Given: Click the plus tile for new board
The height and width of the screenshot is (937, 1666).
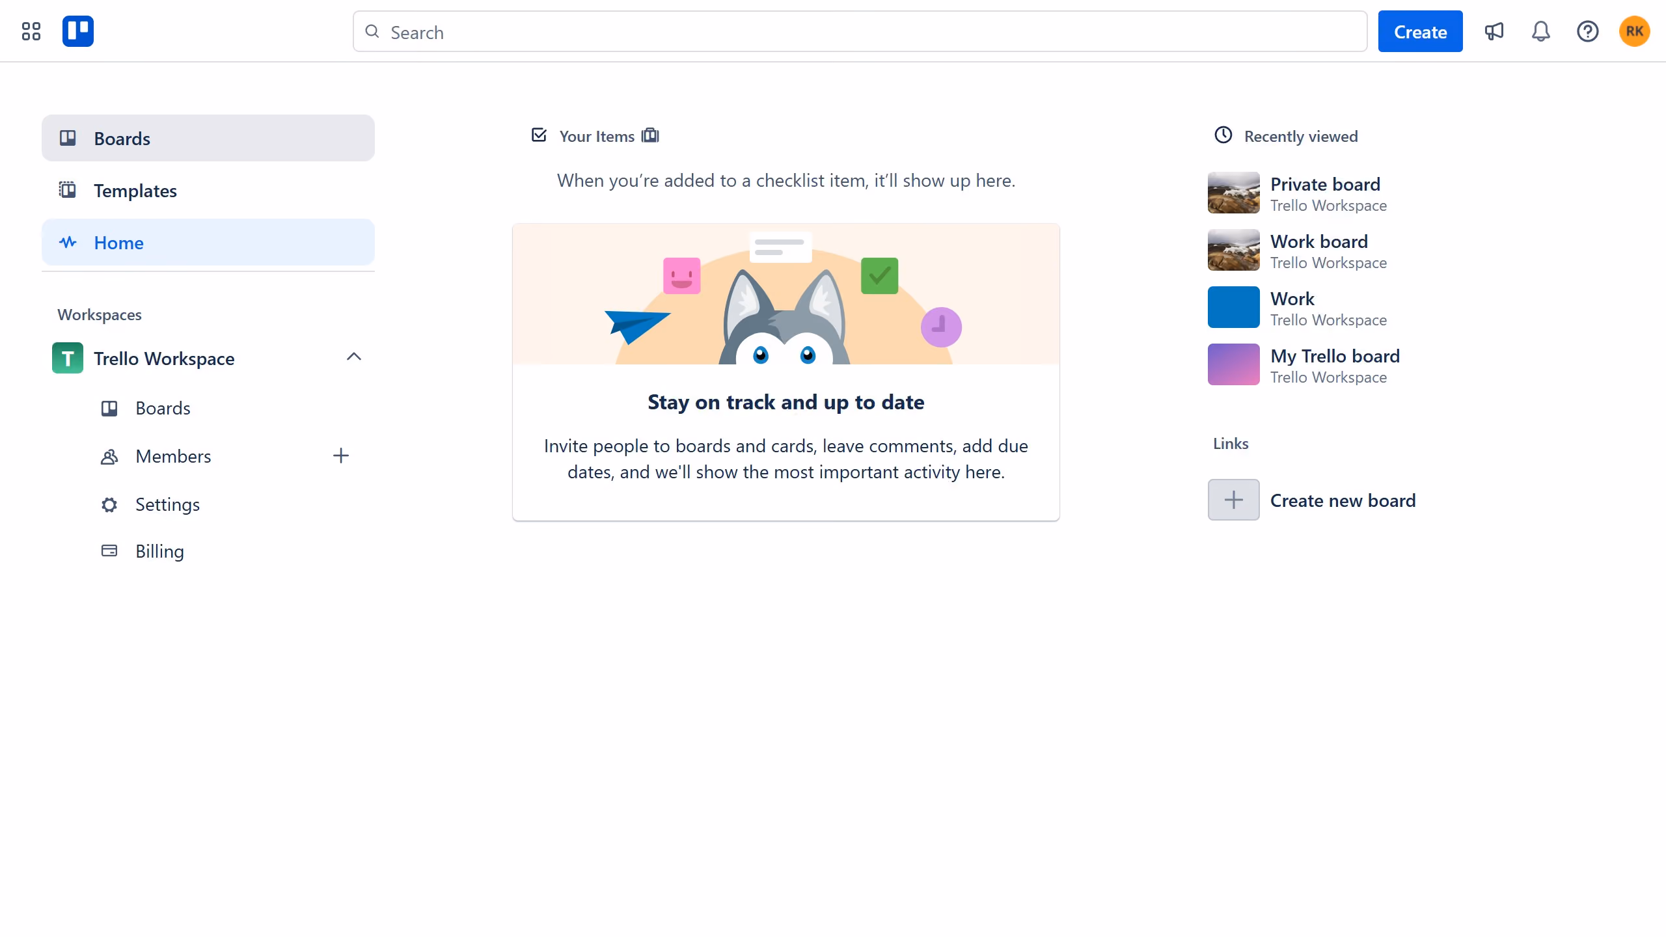Looking at the screenshot, I should click(1234, 500).
